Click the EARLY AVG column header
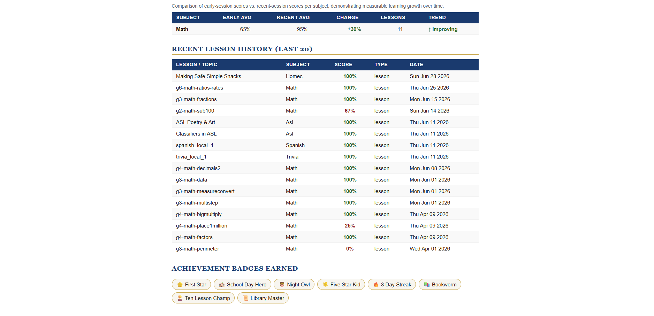Viewport: 654px width, 316px height. pos(237,17)
